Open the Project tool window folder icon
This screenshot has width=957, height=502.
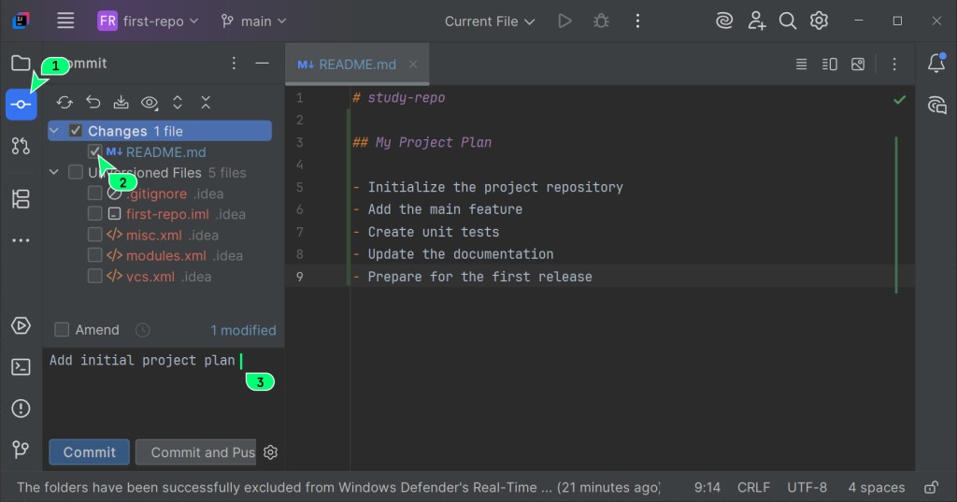21,63
